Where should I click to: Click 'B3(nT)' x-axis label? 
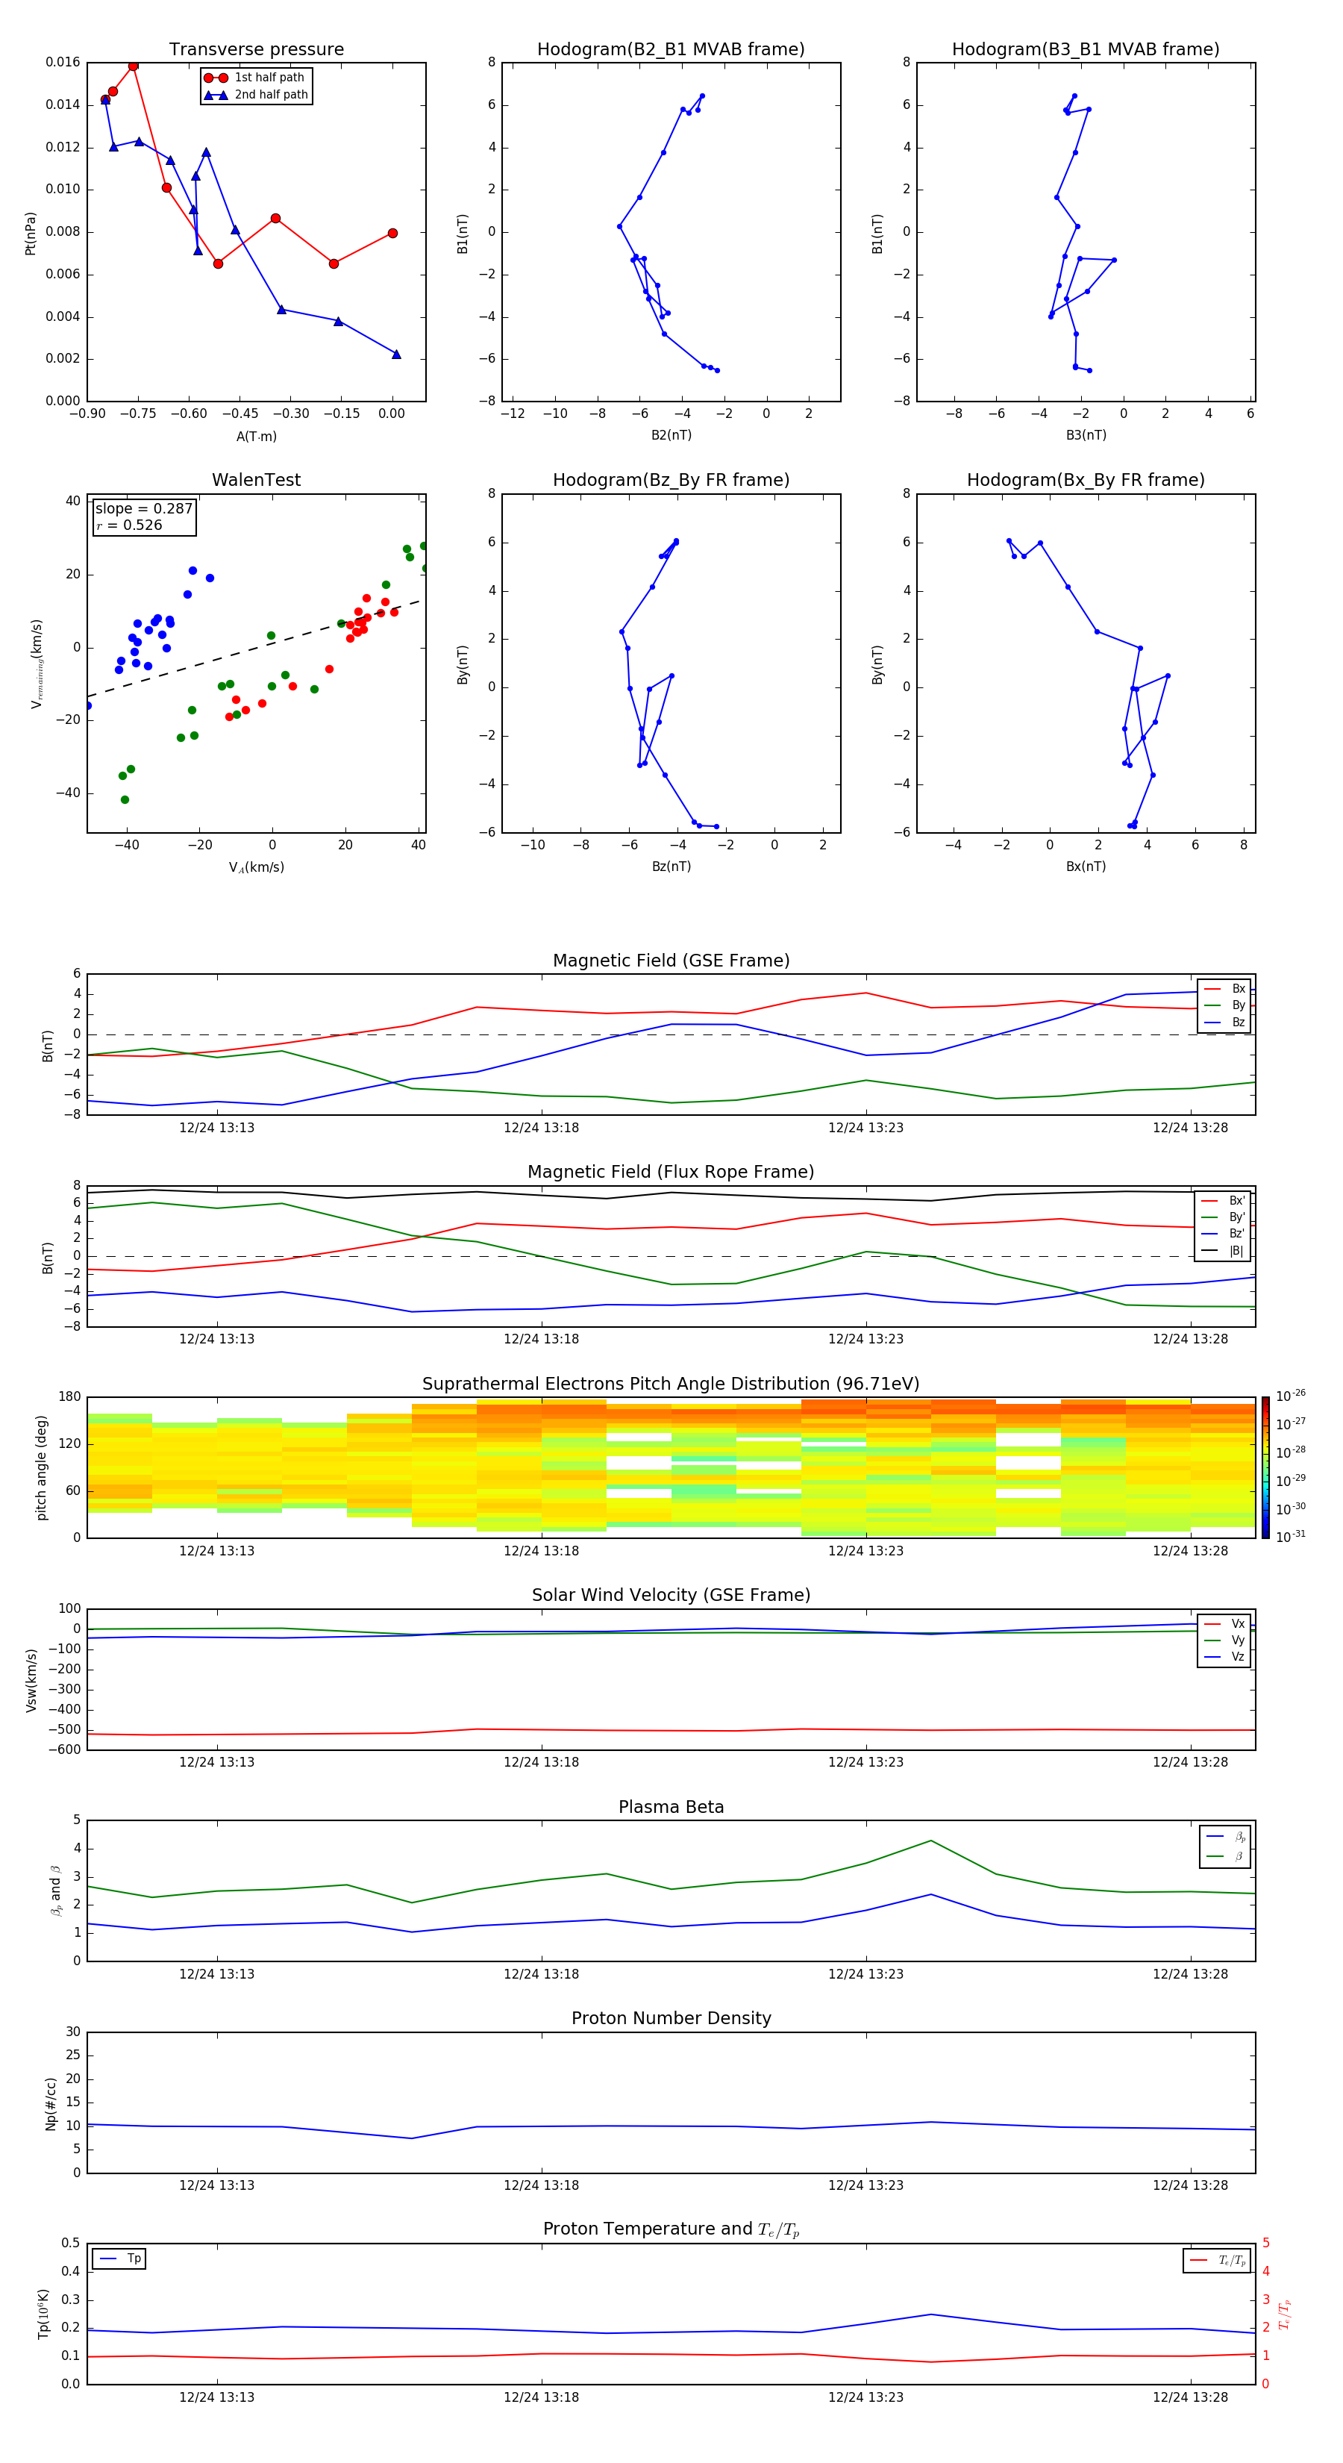click(x=1086, y=435)
